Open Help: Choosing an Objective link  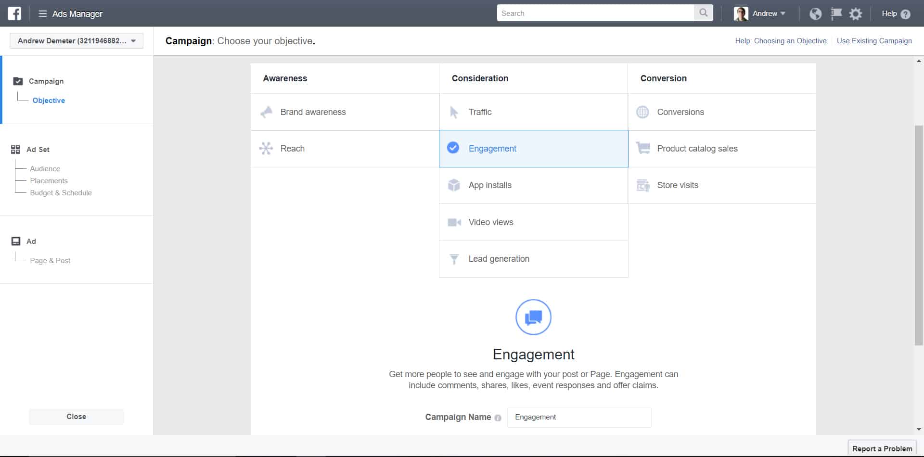pos(781,41)
